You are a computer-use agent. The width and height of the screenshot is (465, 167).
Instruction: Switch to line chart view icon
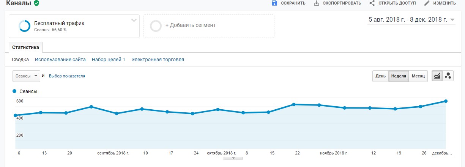[x=437, y=76]
